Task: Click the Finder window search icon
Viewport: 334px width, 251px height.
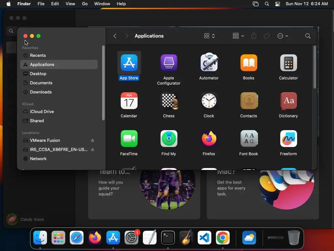Action: tap(308, 36)
